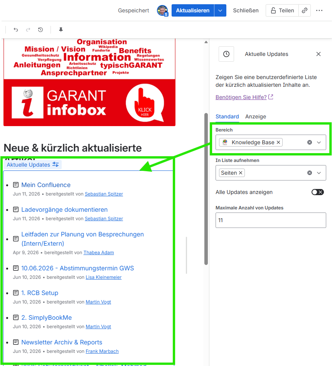The width and height of the screenshot is (332, 366).
Task: Click page icon beside Leitfaden zur Planung
Action: tap(16, 239)
